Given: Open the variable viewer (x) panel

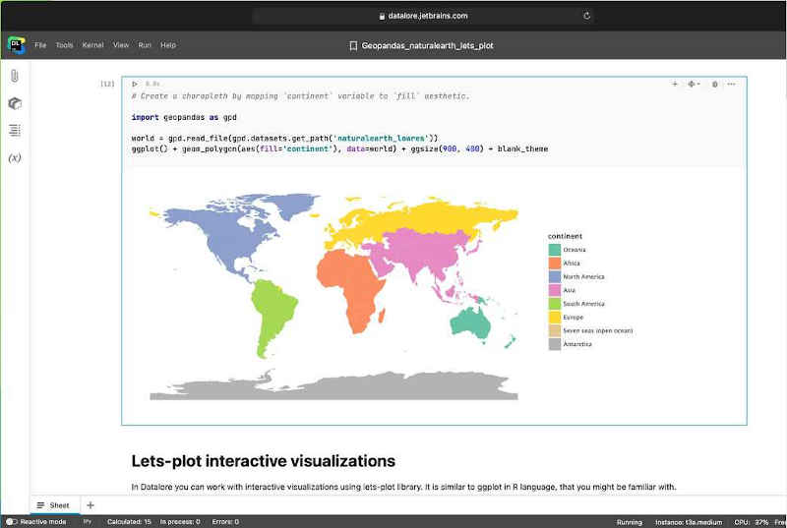Looking at the screenshot, I should point(15,158).
